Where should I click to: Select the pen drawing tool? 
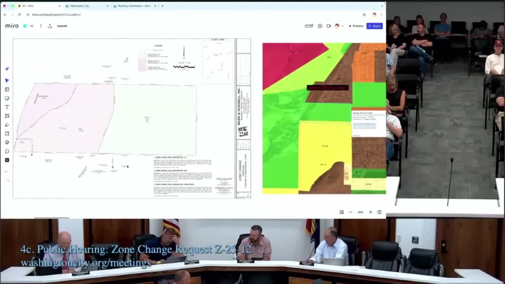click(x=7, y=125)
